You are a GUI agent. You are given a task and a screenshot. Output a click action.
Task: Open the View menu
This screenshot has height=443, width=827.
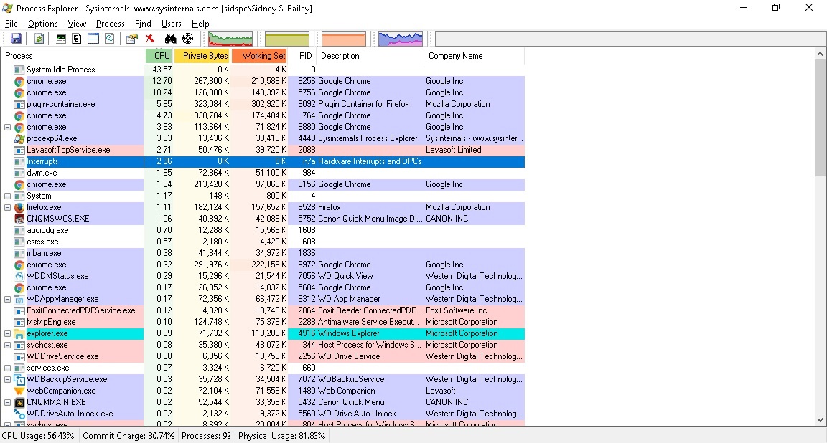(x=77, y=24)
